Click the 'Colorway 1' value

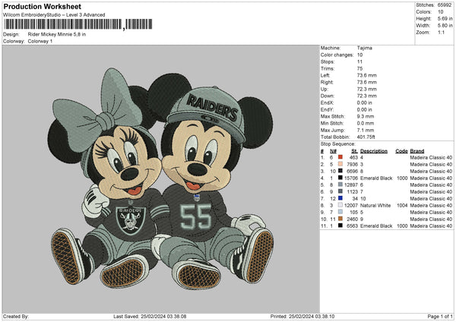[40, 41]
